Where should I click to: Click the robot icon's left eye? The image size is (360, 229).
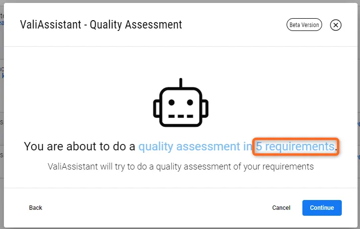click(x=172, y=103)
